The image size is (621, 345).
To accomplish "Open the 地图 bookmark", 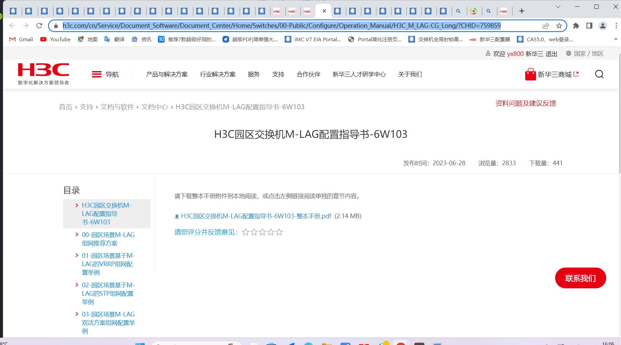I will coord(87,39).
